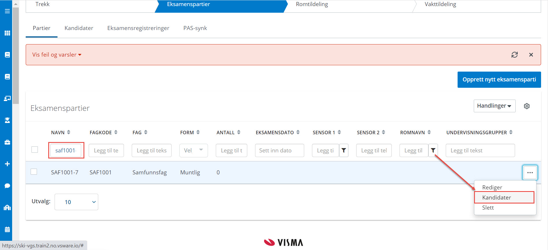The image size is (548, 250).
Task: Click the ANTALL filter field
Action: pyautogui.click(x=231, y=150)
